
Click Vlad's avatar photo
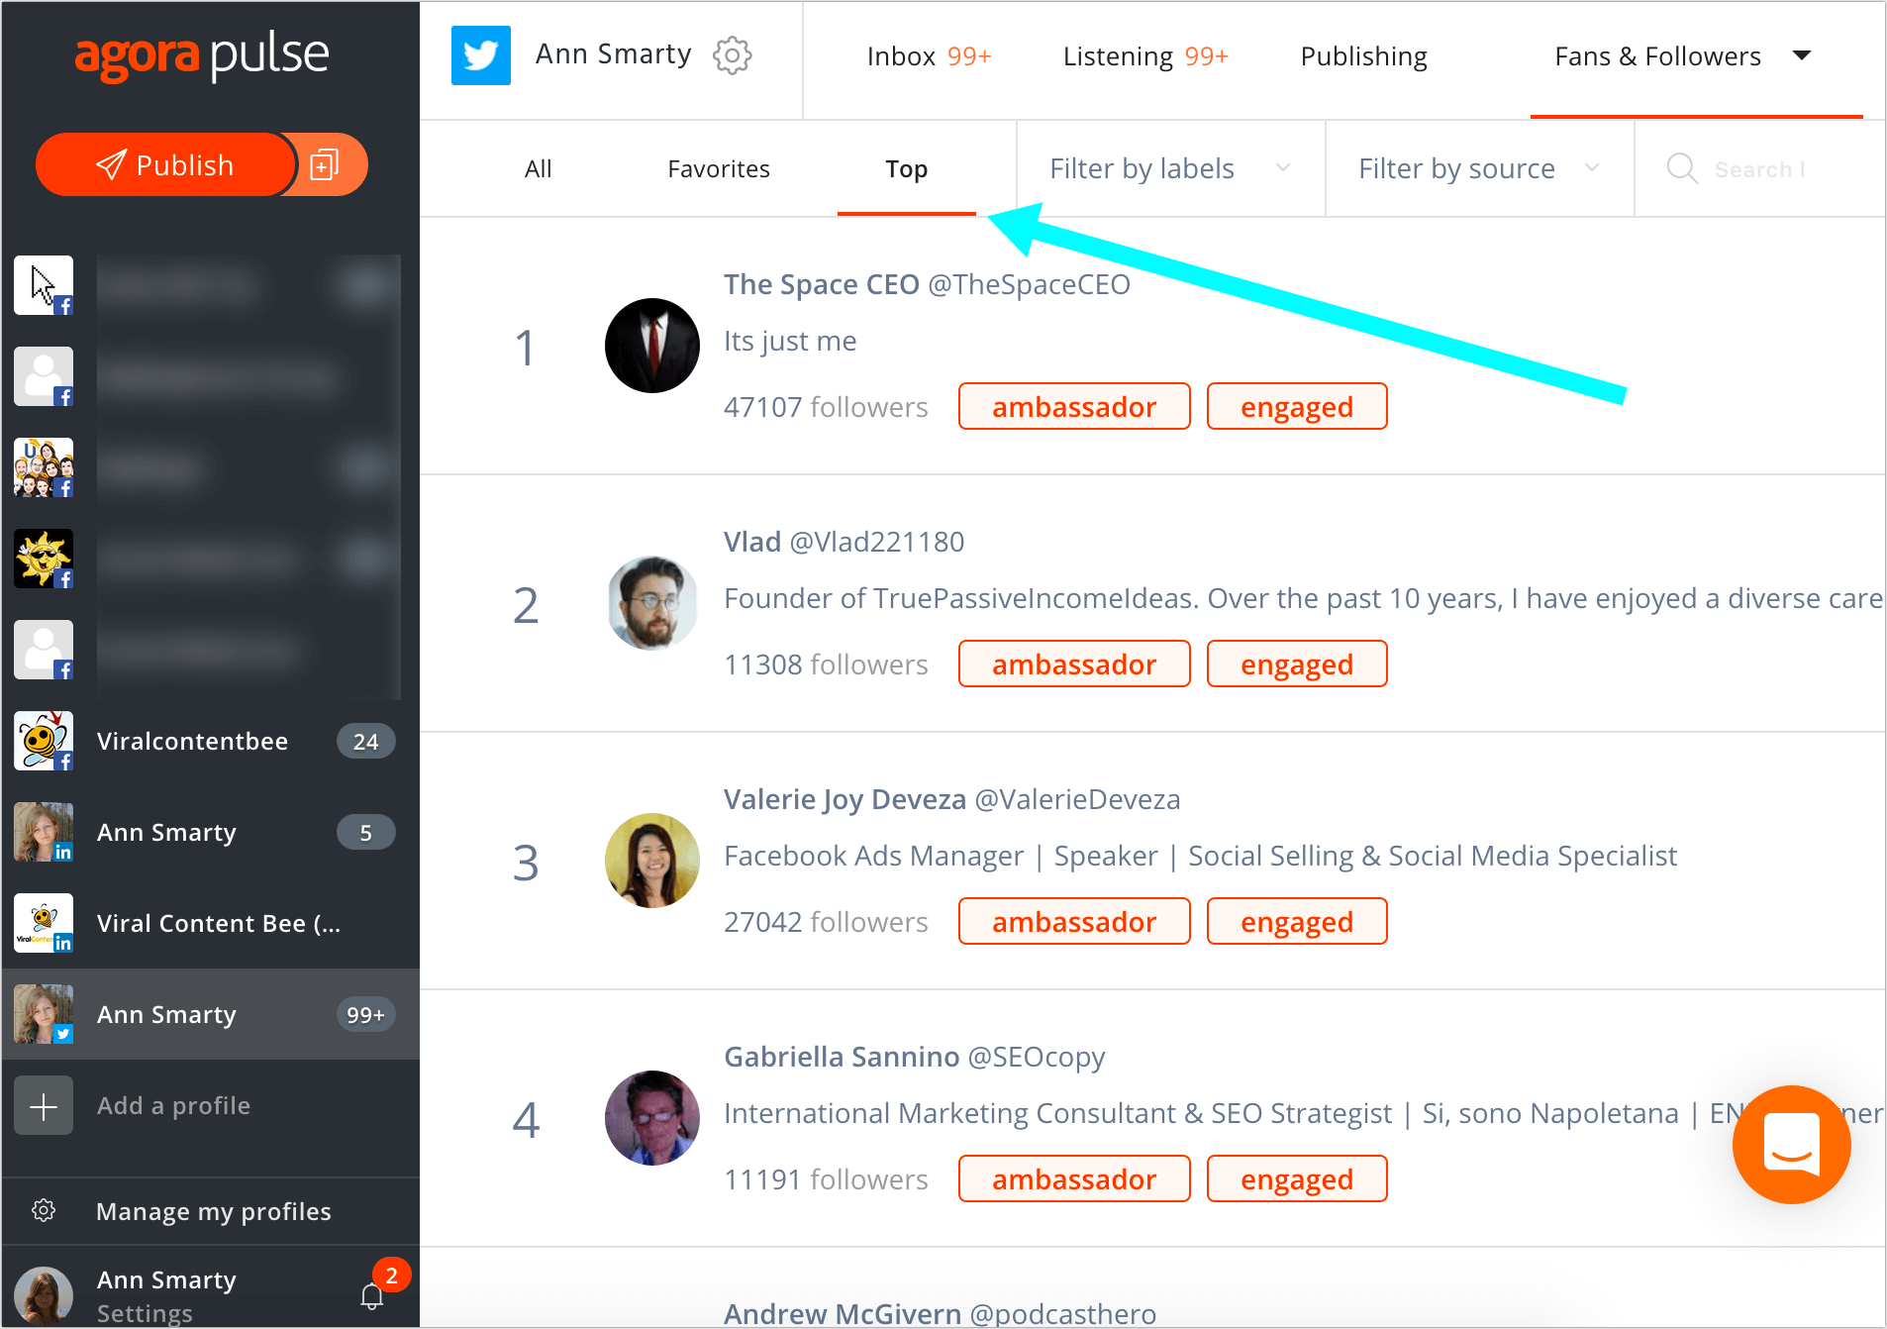point(652,603)
